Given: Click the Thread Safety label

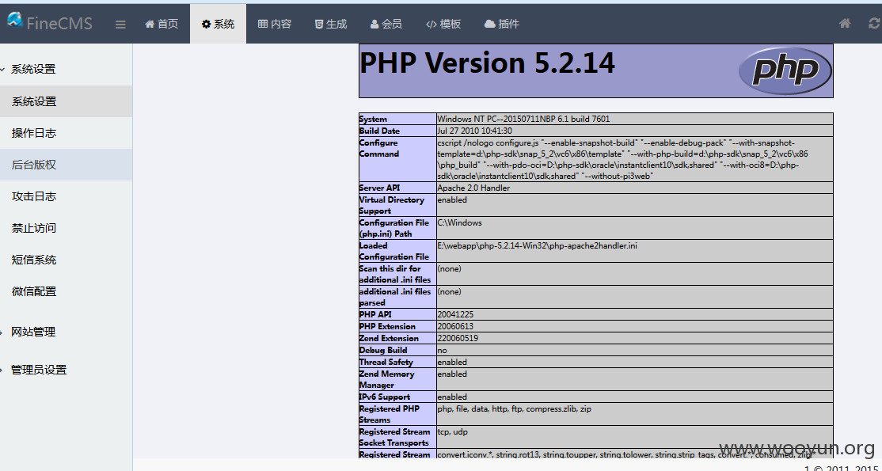Looking at the screenshot, I should (386, 362).
